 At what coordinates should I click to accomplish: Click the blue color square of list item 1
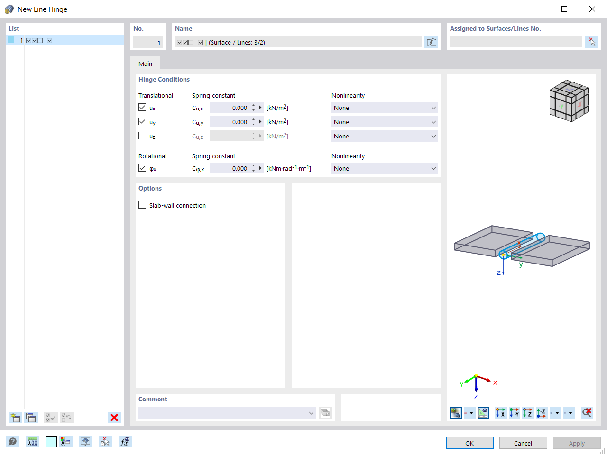(x=11, y=40)
